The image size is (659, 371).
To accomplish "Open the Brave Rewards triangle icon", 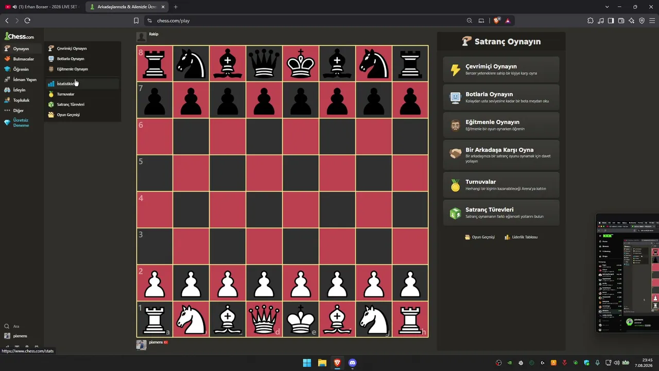I will click(508, 21).
